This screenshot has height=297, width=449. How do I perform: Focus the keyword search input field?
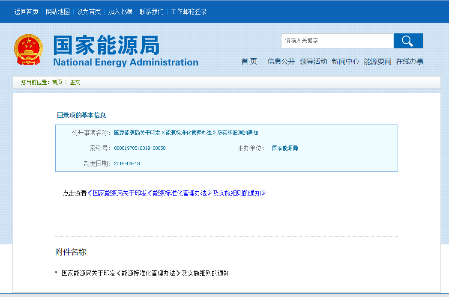click(x=337, y=41)
